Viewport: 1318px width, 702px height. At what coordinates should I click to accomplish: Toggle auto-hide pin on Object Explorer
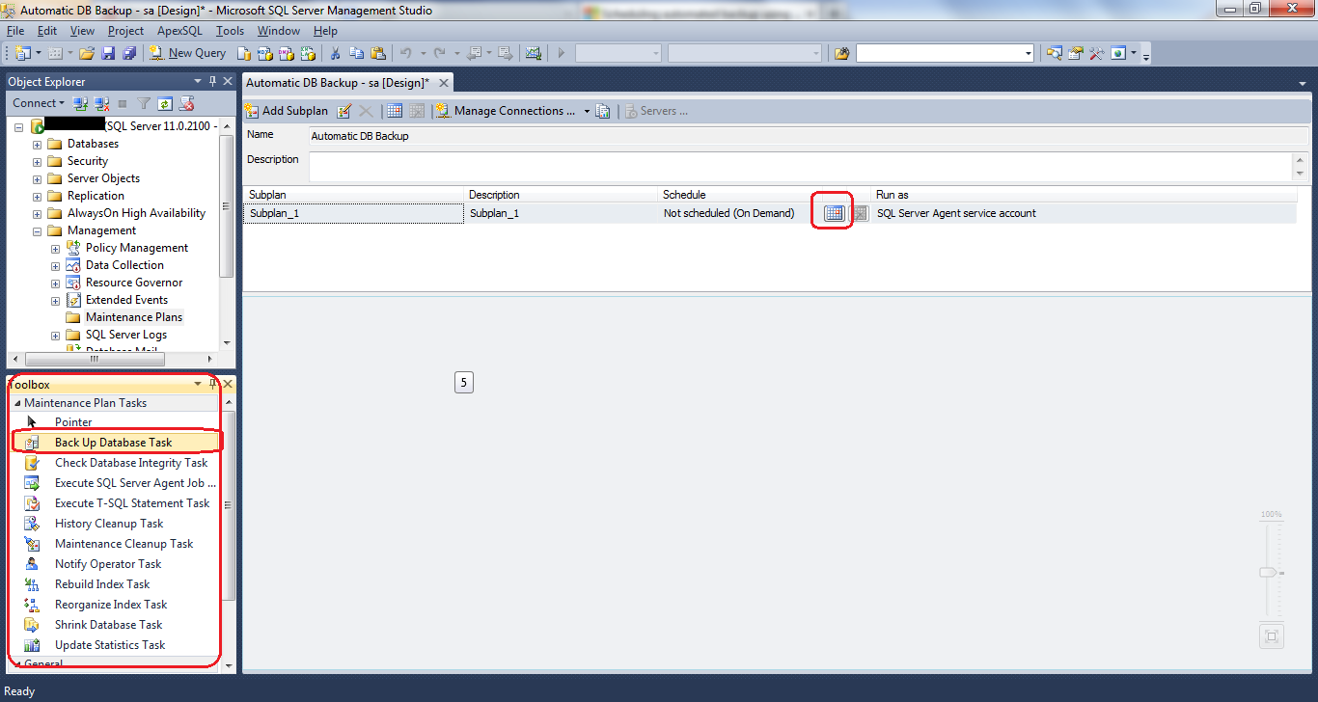click(x=213, y=82)
